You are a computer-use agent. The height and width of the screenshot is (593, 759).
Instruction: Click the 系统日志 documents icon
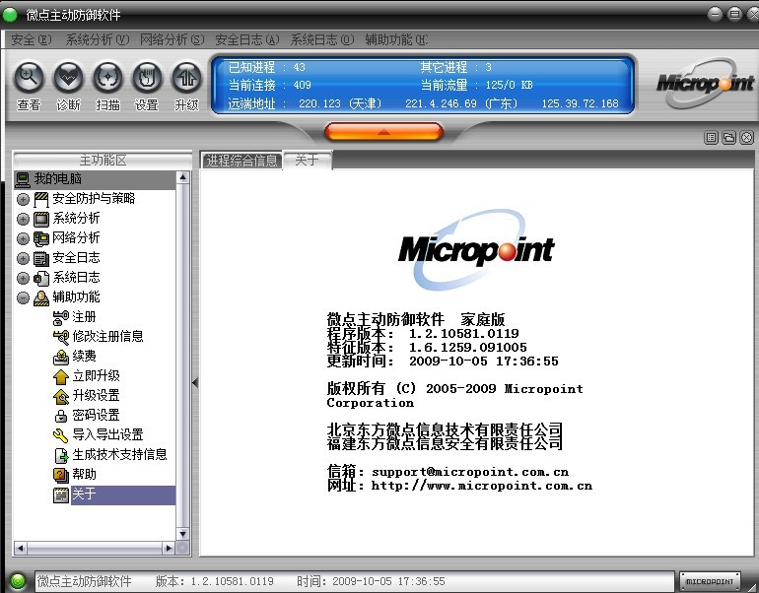click(x=41, y=278)
